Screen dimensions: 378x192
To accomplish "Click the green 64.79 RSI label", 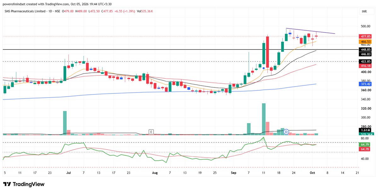I will tap(364, 145).
